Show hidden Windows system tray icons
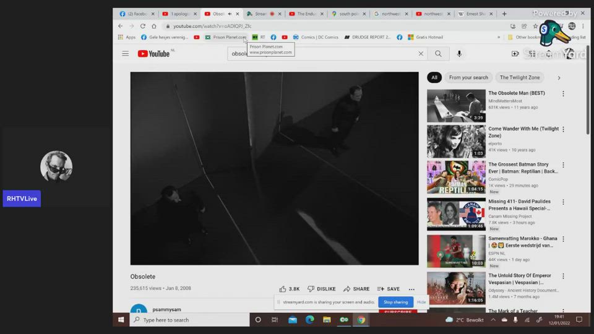This screenshot has height=334, width=594. (x=493, y=320)
